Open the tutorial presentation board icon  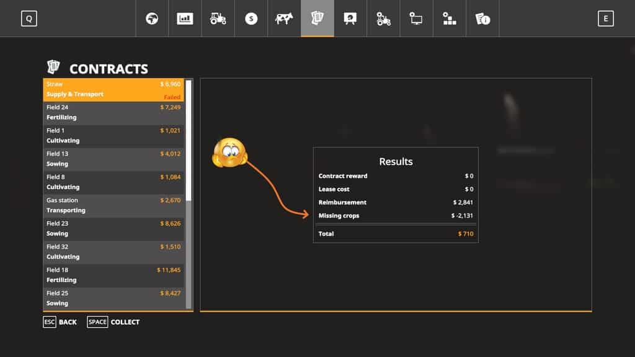pyautogui.click(x=350, y=19)
